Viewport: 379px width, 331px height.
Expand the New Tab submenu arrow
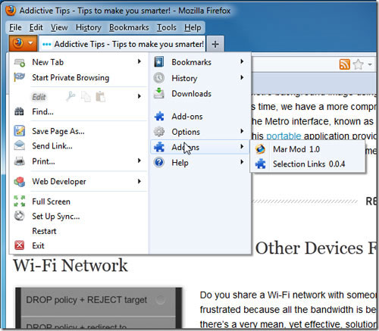tap(139, 61)
